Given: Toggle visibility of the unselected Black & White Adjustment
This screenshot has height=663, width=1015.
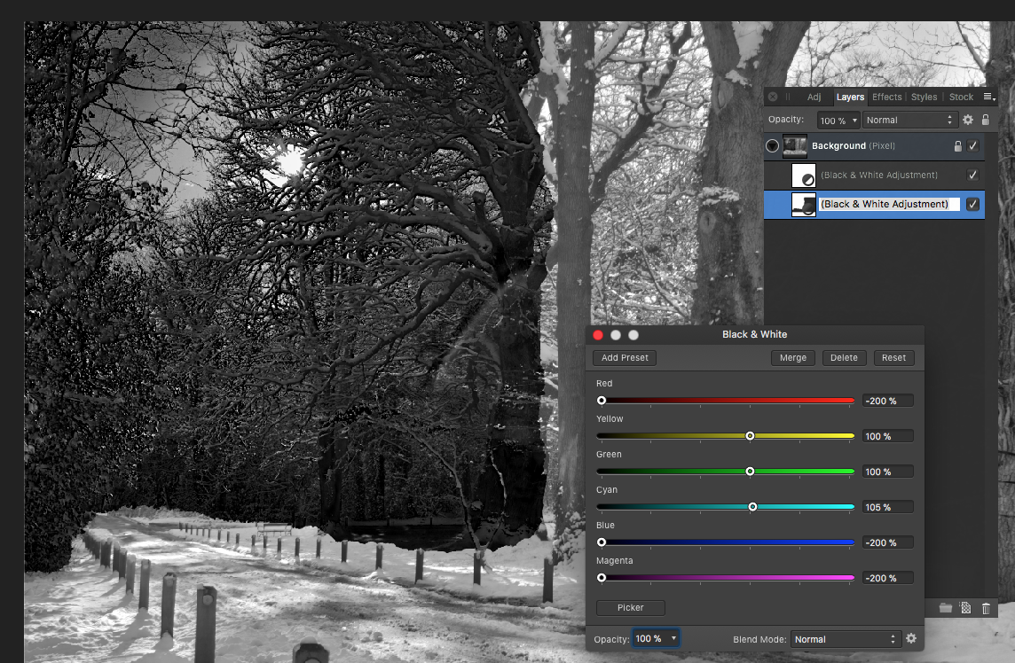Looking at the screenshot, I should [972, 175].
